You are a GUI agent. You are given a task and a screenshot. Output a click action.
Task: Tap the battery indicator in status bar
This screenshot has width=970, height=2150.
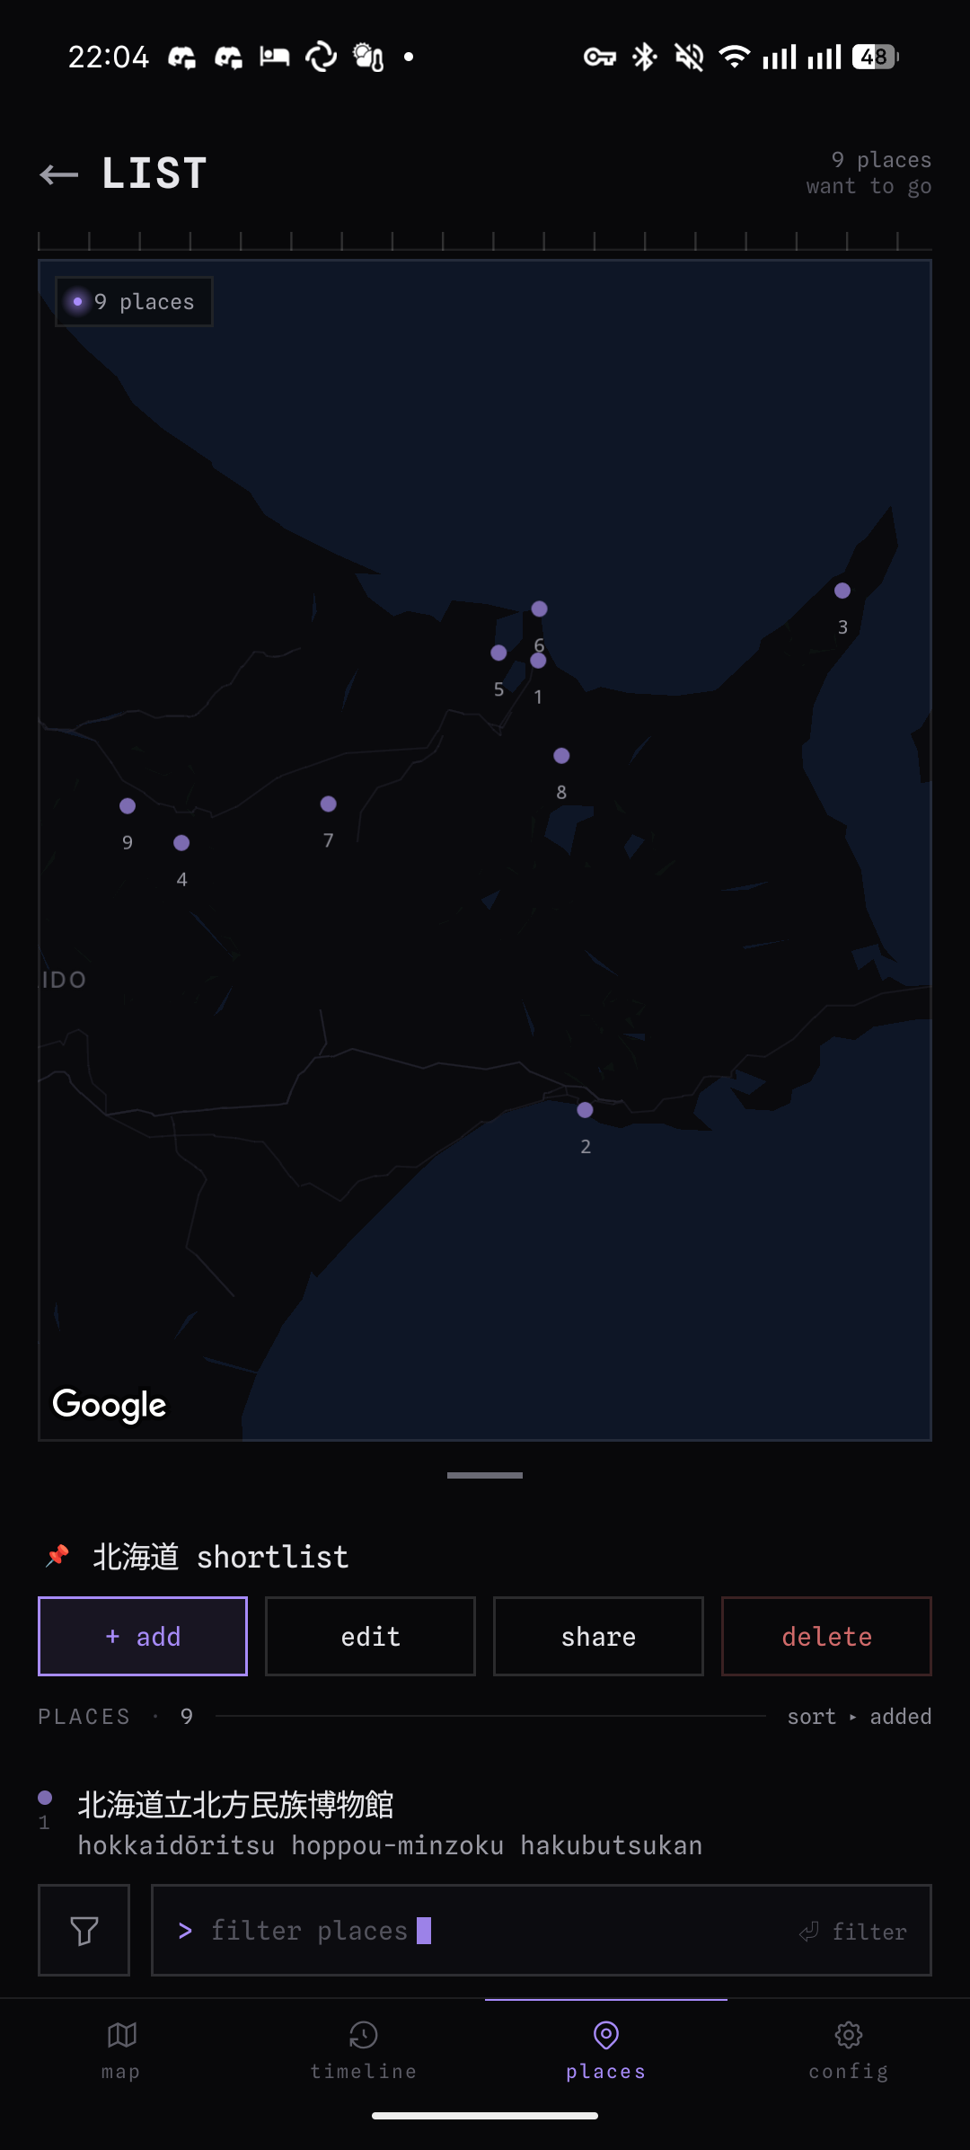(x=876, y=58)
